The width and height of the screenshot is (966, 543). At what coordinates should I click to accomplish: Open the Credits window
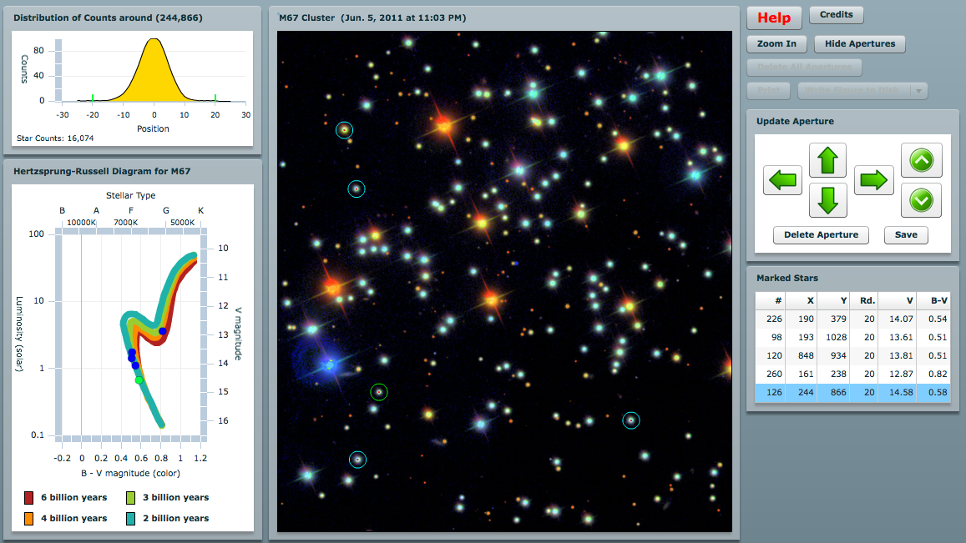(x=837, y=15)
